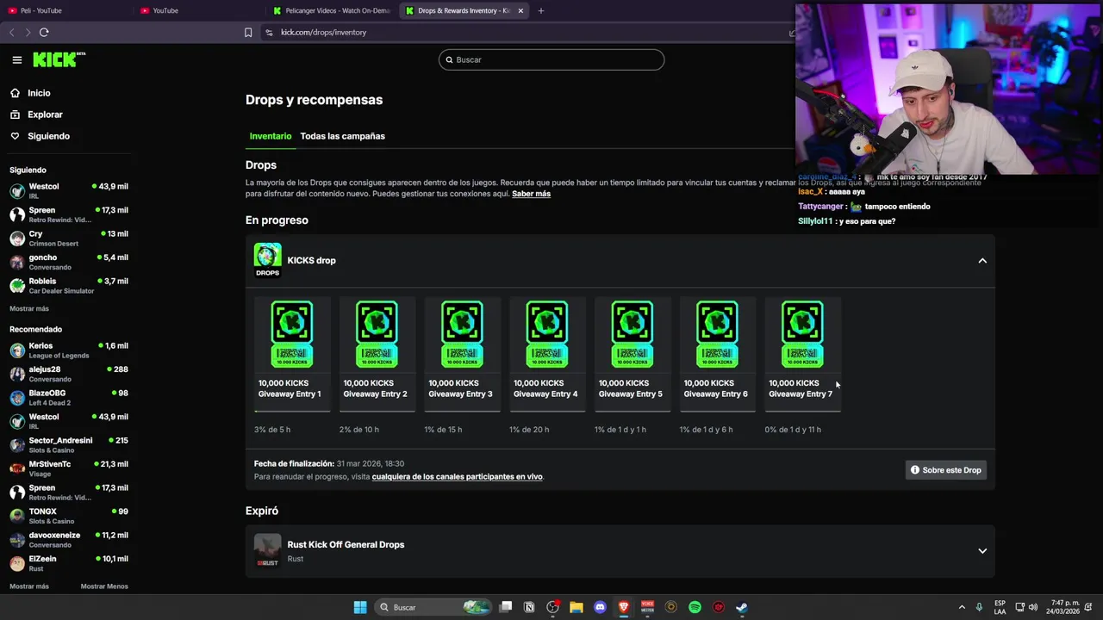Open the Windows Start menu
The image size is (1103, 620).
[x=360, y=607]
